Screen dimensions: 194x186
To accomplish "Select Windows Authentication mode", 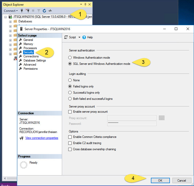I will click(70, 58).
